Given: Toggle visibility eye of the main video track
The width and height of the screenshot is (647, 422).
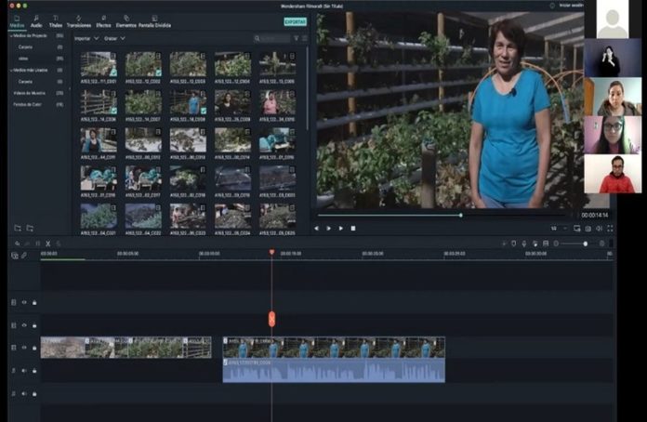Looking at the screenshot, I should coord(24,348).
